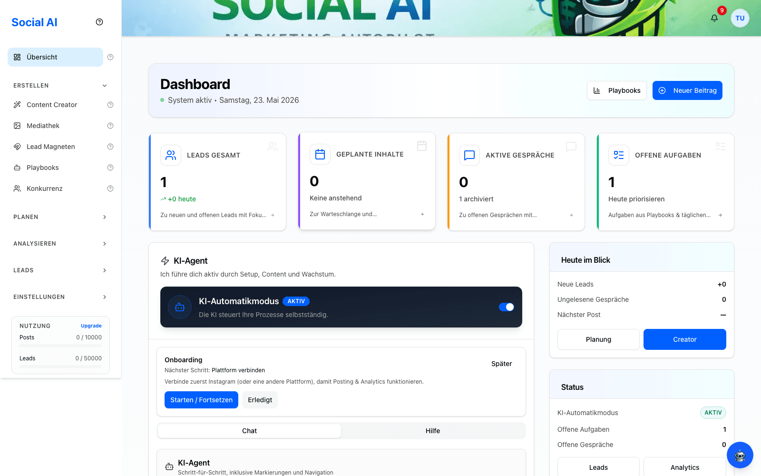
Task: Click help icon next to Lead Magneten
Action: click(110, 147)
